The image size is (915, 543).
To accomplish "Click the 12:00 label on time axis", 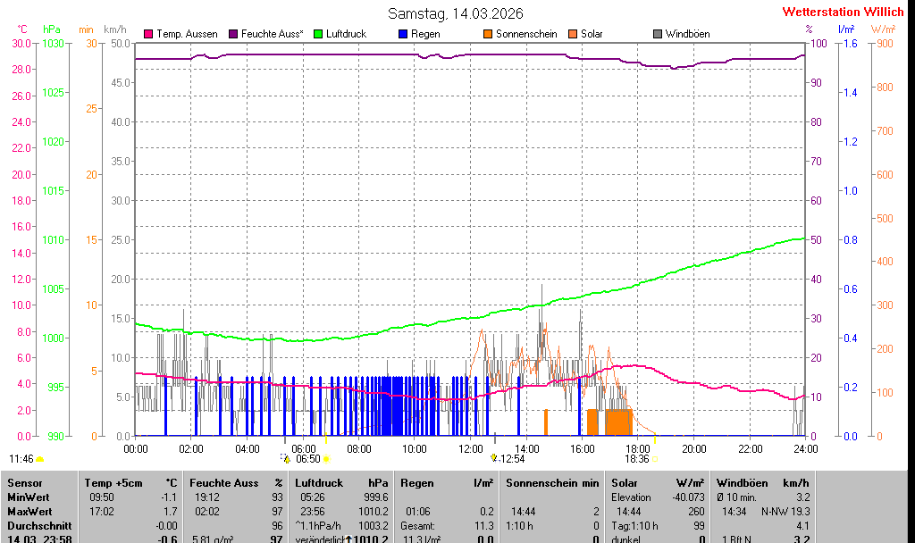I will point(471,448).
